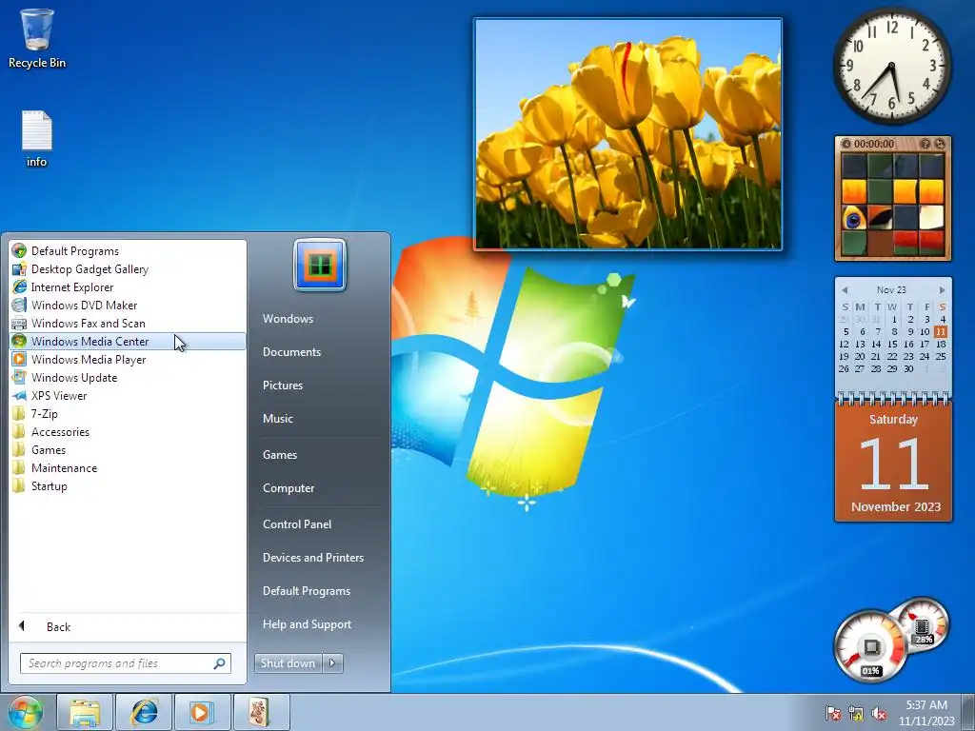975x731 pixels.
Task: Open Devices and Printers
Action: (313, 558)
